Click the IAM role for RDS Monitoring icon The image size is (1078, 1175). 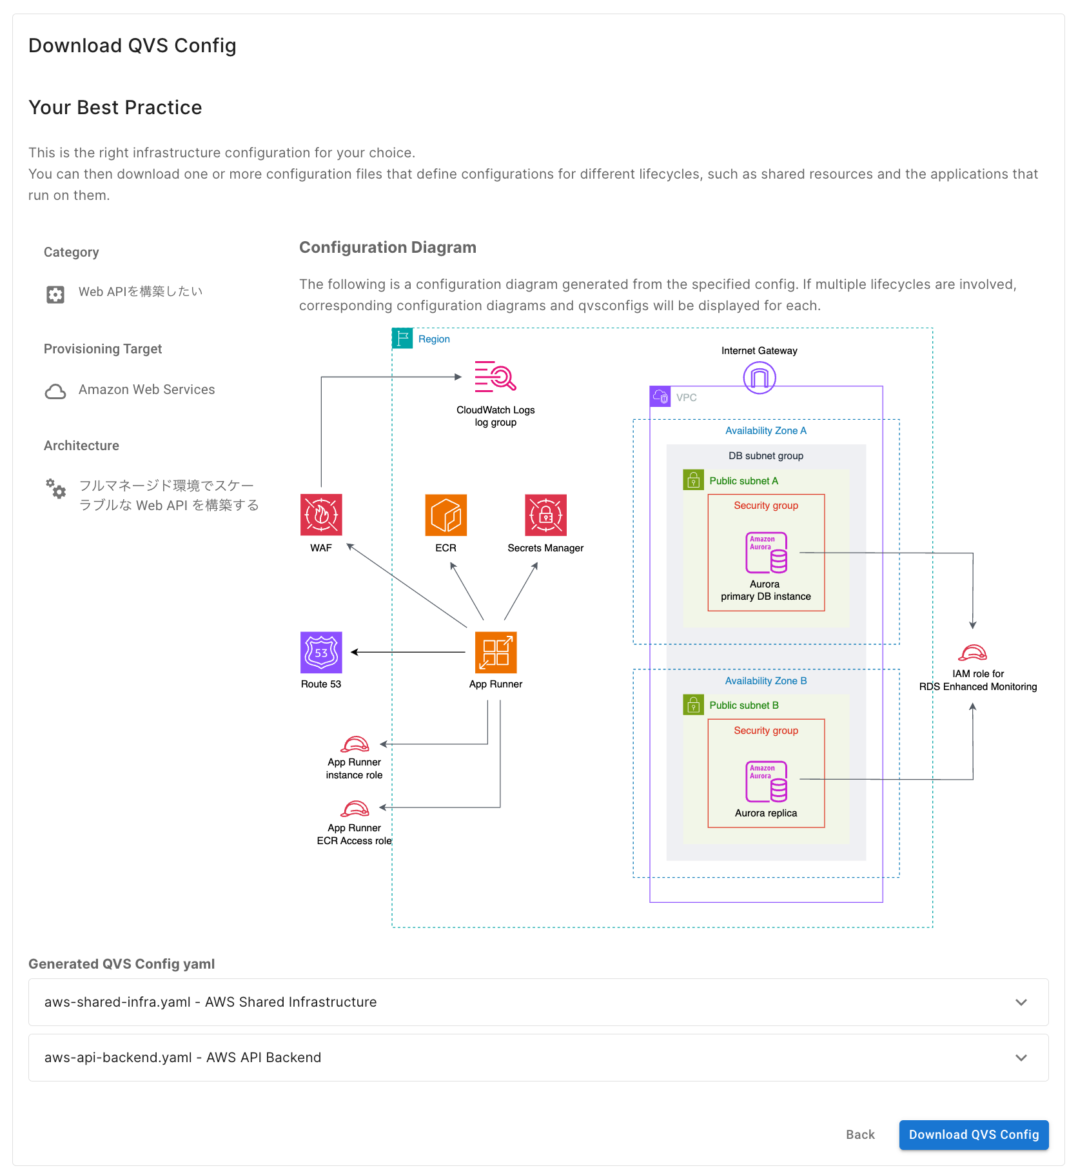click(x=972, y=653)
